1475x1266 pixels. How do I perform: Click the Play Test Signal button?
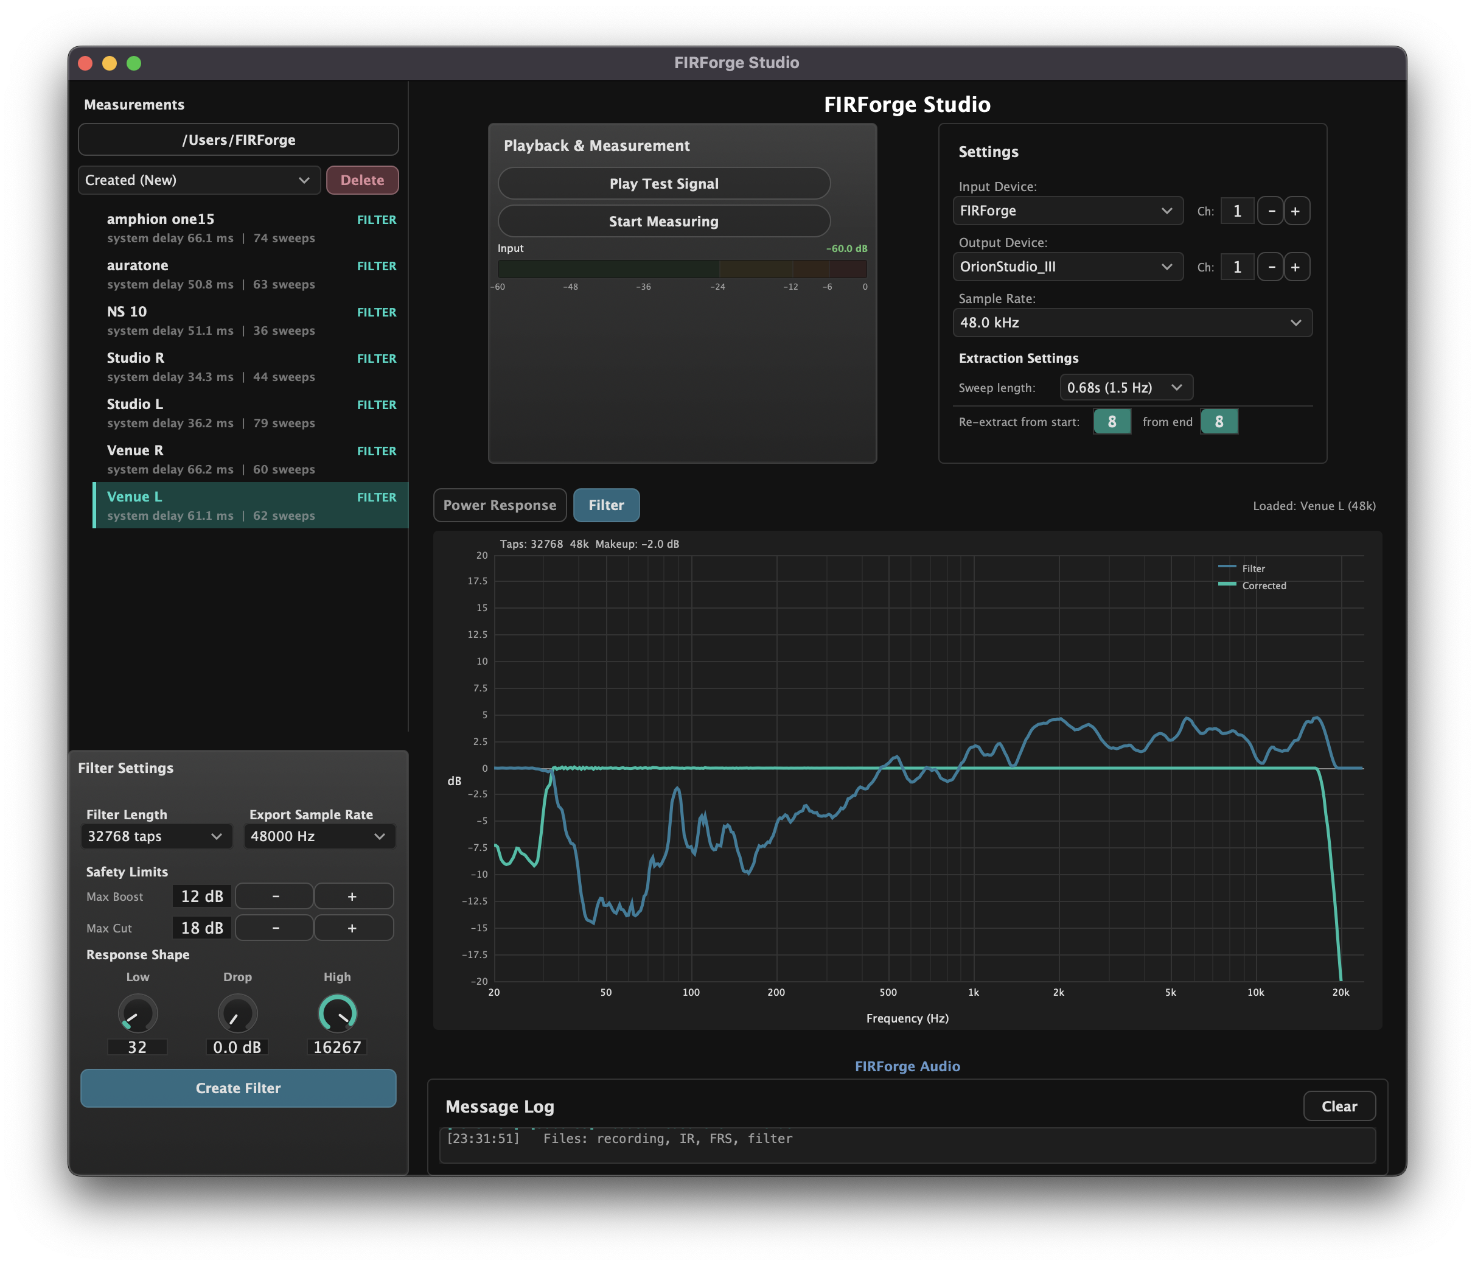pyautogui.click(x=663, y=184)
